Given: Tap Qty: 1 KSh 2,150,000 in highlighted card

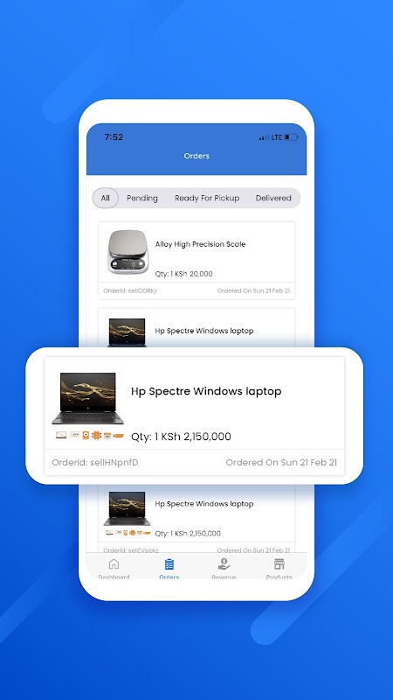Looking at the screenshot, I should pyautogui.click(x=181, y=437).
